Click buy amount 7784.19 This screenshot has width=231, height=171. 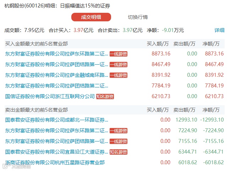pos(161,86)
